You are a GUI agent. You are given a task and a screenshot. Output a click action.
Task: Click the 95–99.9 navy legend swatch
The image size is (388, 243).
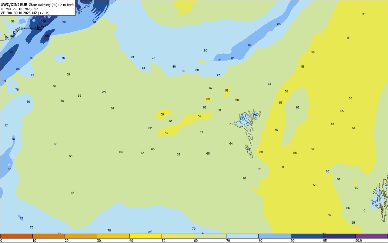click(x=339, y=236)
